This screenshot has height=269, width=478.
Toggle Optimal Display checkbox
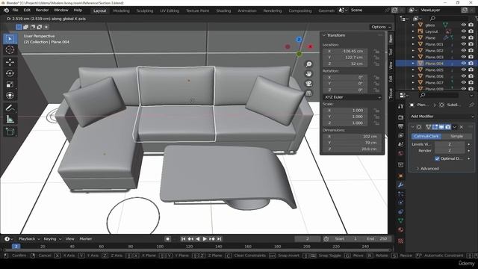[x=437, y=158]
